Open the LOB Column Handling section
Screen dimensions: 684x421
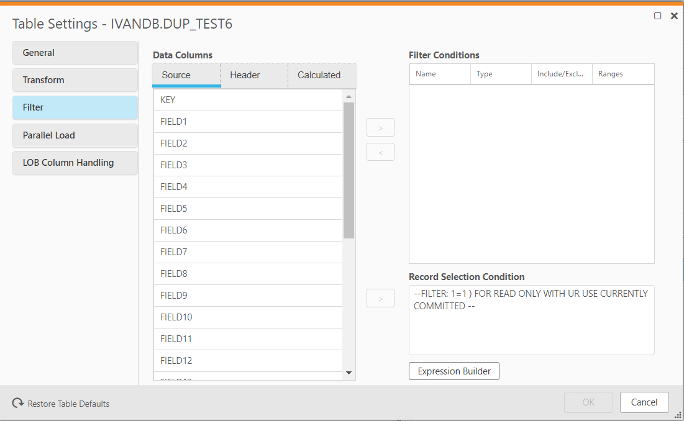[75, 162]
